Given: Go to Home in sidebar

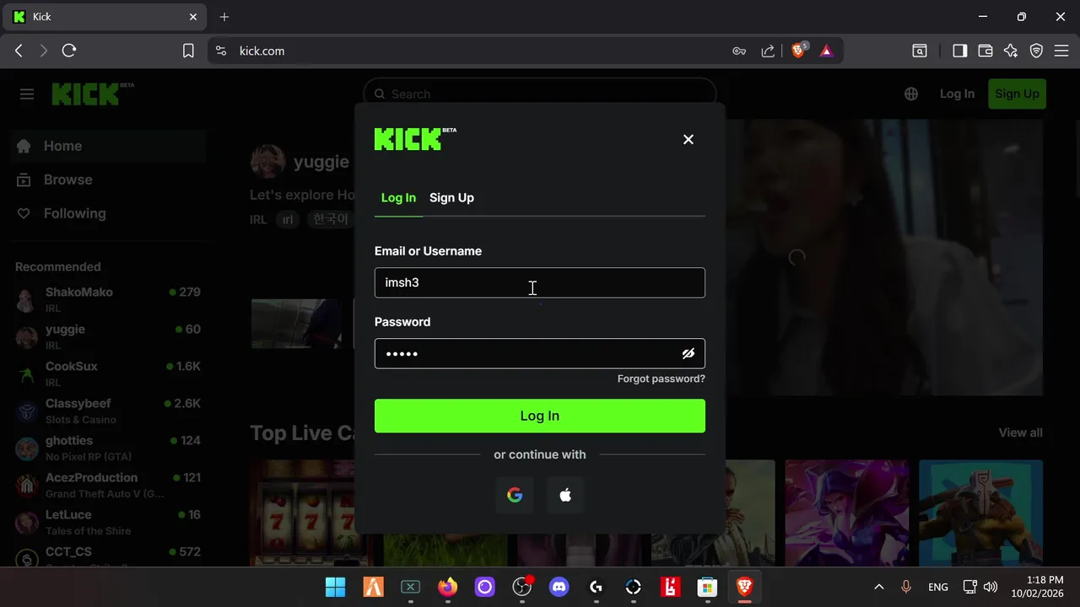Looking at the screenshot, I should [108, 146].
